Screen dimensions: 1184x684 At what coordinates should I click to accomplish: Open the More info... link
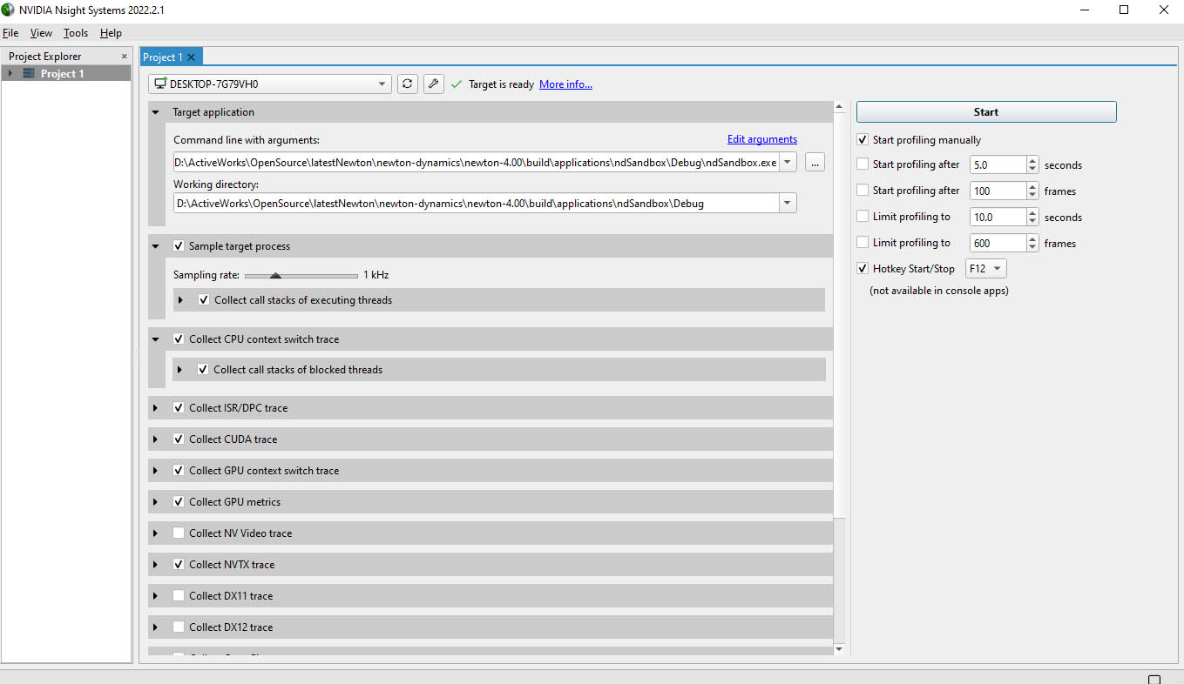pos(565,84)
